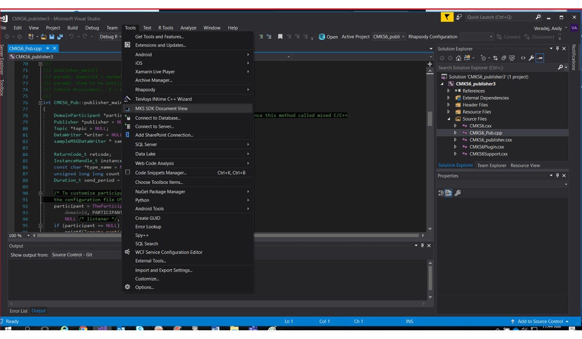Click Add to Source Control in status bar
The width and height of the screenshot is (582, 339).
[540, 321]
